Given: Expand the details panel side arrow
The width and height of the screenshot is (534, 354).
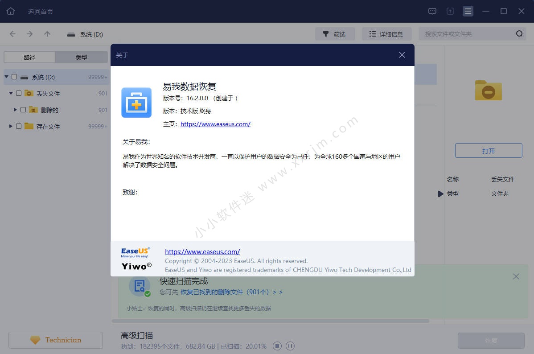Looking at the screenshot, I should (x=441, y=194).
